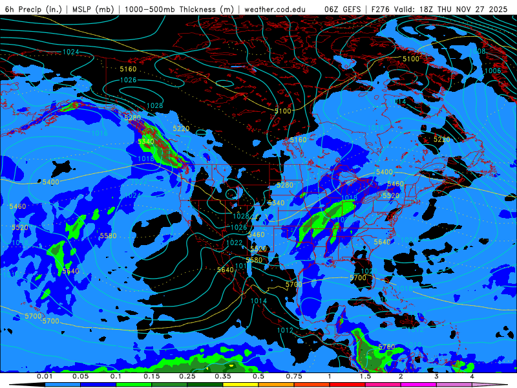Click the 1014 isobar label over Mexico
The image size is (517, 388).
259,301
